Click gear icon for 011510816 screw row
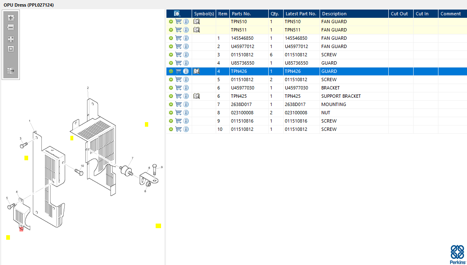Viewport: 467px width, 265px height. [x=171, y=121]
